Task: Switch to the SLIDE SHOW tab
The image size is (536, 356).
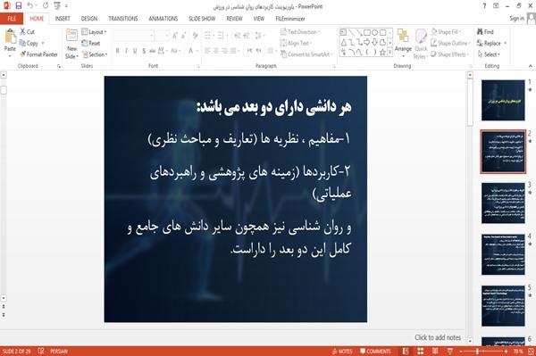Action: point(202,19)
